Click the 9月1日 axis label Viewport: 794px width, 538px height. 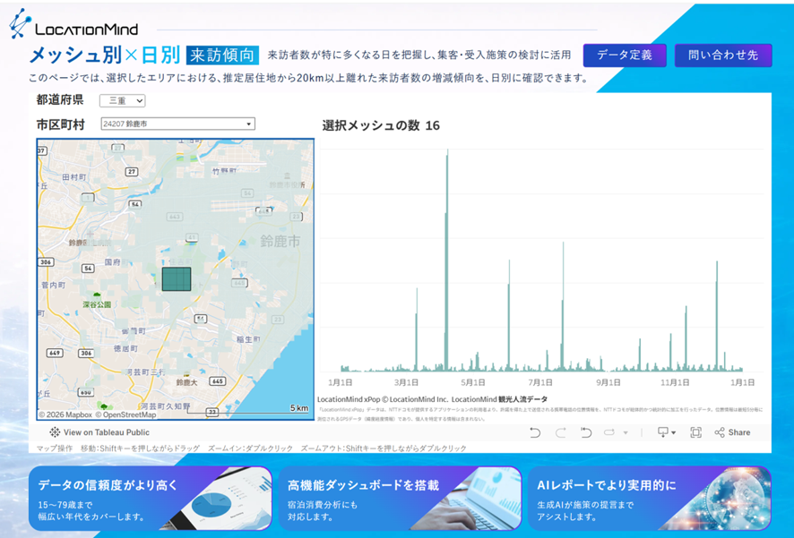[608, 382]
